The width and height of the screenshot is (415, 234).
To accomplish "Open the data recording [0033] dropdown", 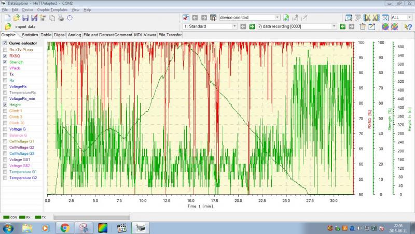I will pos(335,26).
